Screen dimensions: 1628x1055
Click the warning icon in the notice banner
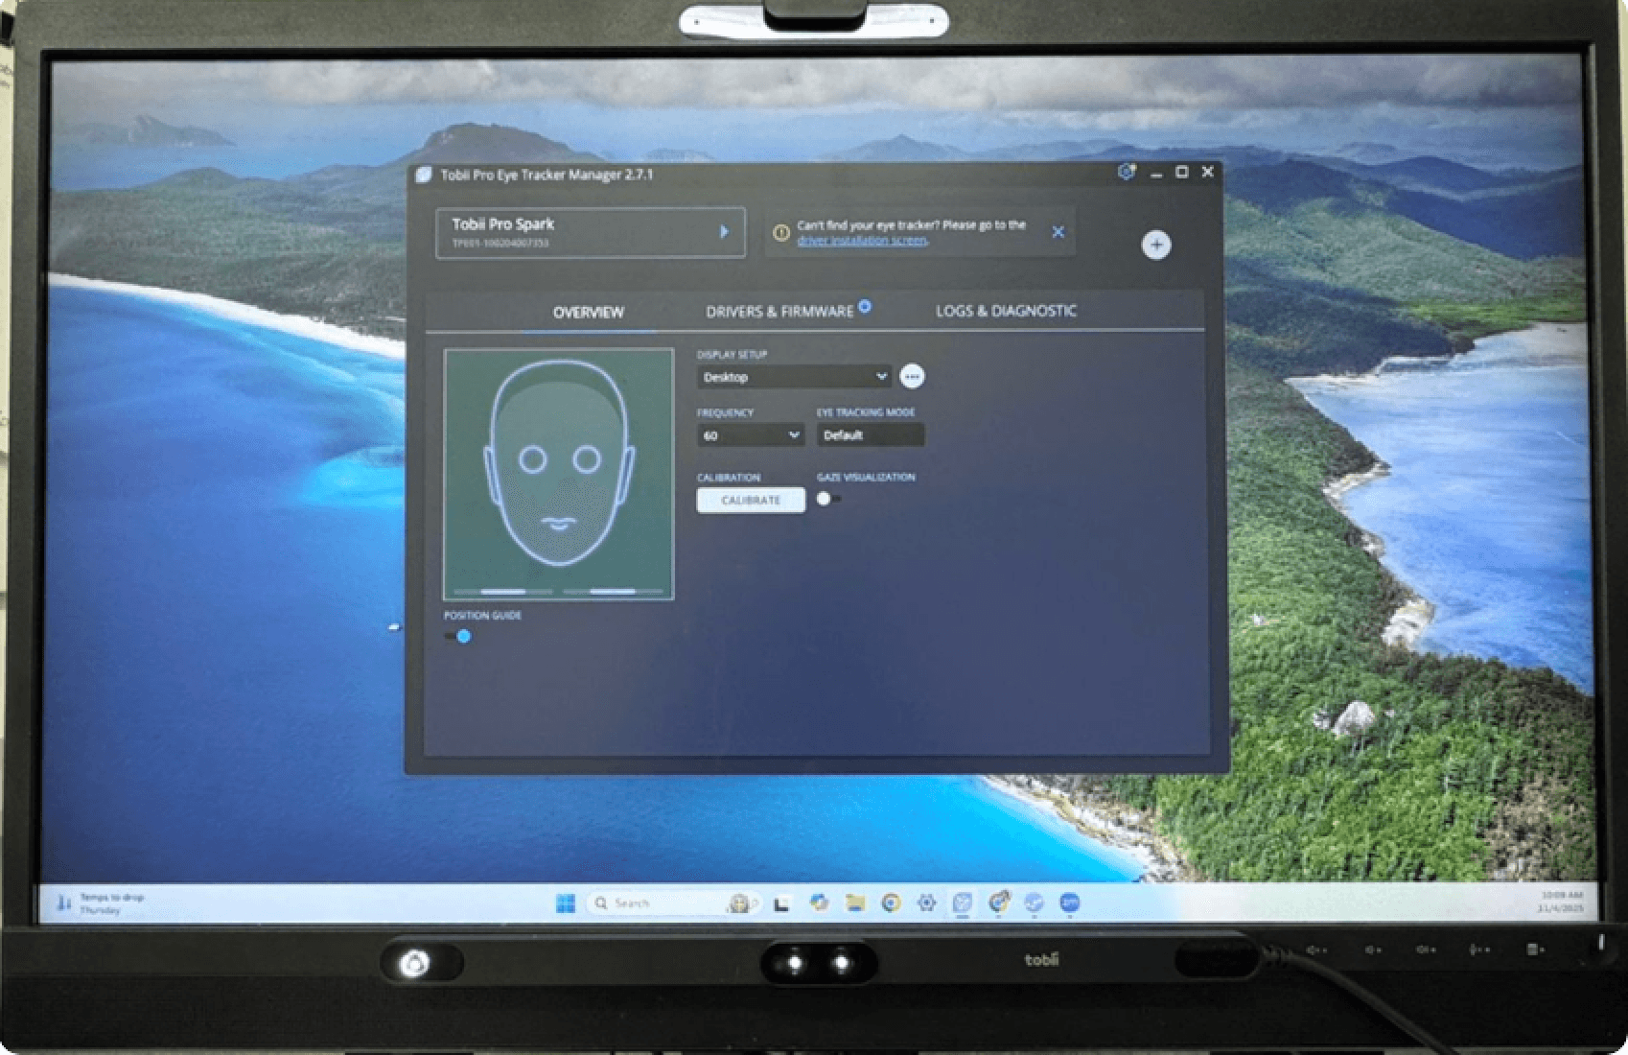click(x=781, y=233)
